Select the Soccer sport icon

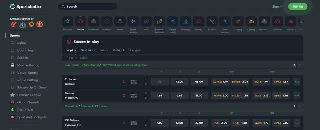[81, 21]
